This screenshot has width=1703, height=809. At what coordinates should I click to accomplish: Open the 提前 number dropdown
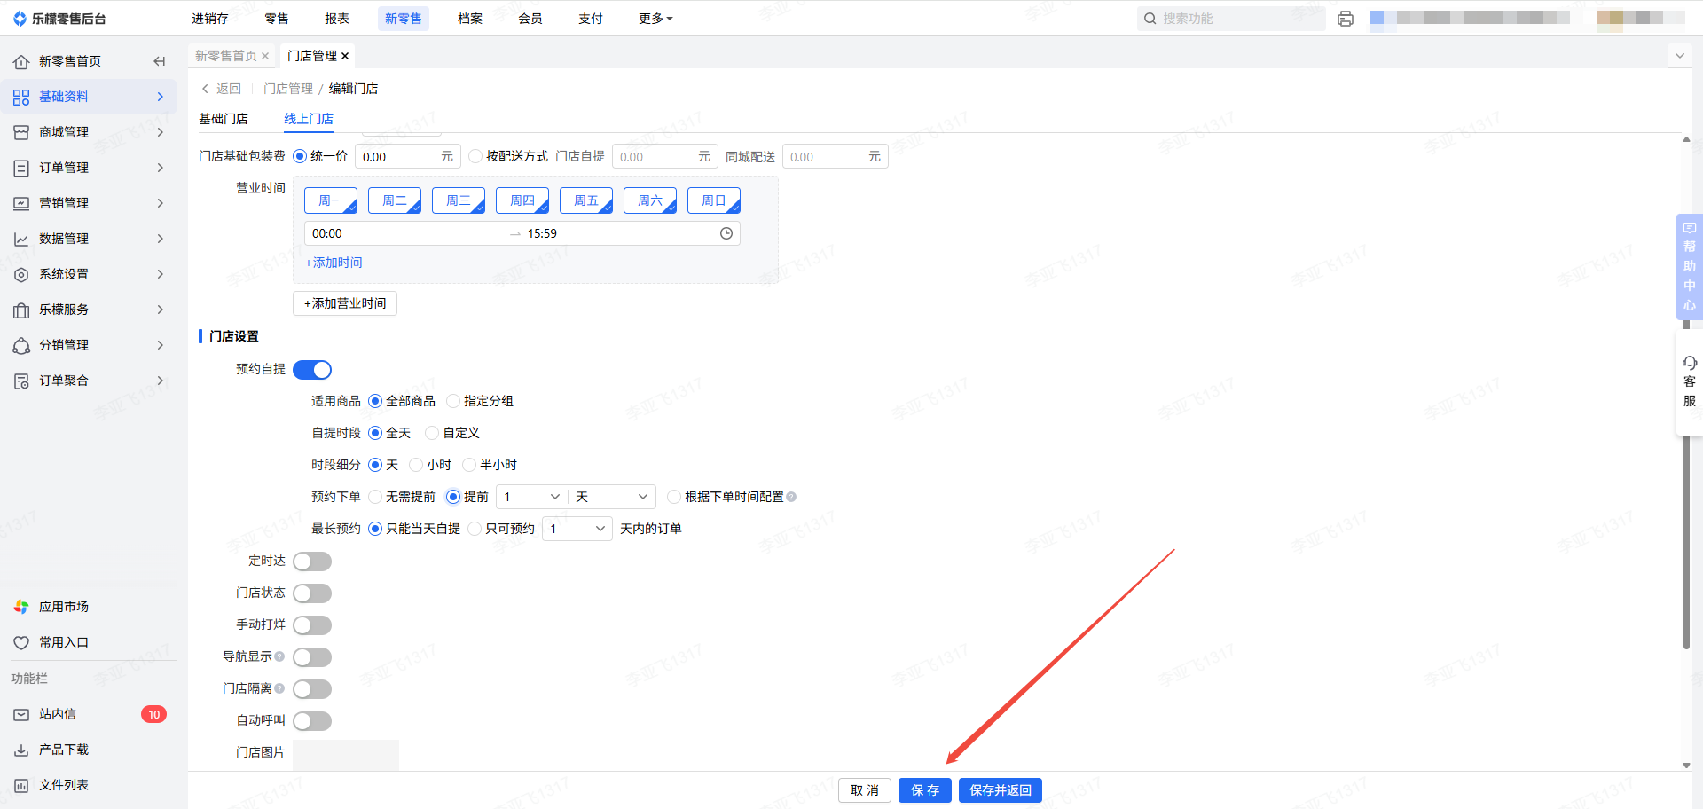pyautogui.click(x=531, y=497)
